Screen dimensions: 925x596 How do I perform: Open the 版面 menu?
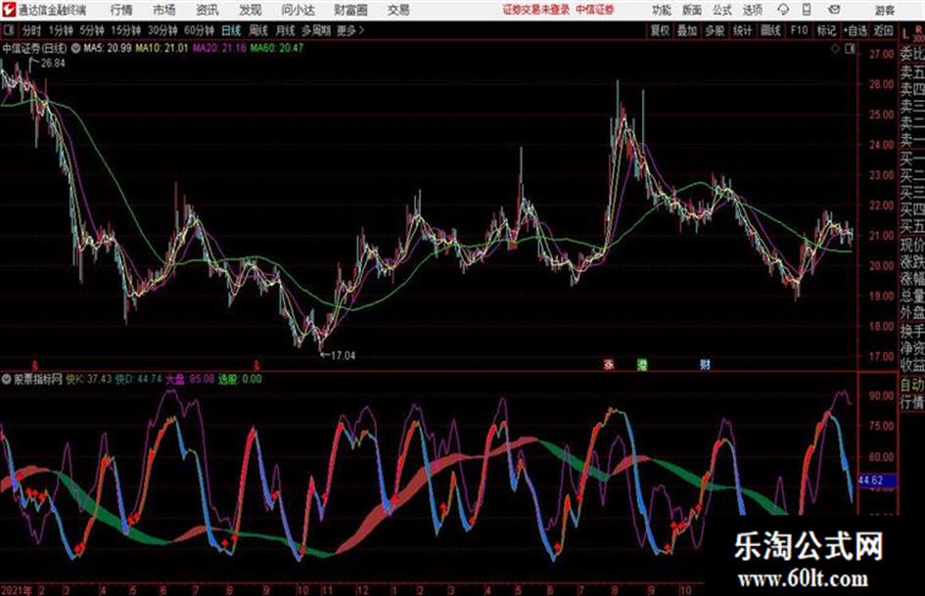pos(691,10)
